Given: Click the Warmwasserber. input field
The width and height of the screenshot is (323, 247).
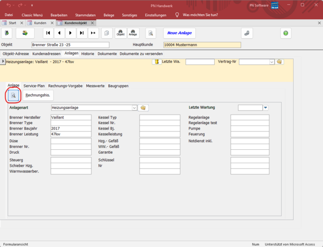Looking at the screenshot, I should (x=71, y=172).
